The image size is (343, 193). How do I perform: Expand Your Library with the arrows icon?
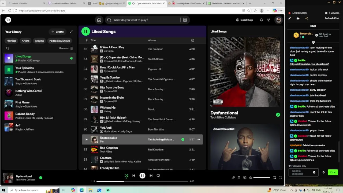click(x=71, y=32)
